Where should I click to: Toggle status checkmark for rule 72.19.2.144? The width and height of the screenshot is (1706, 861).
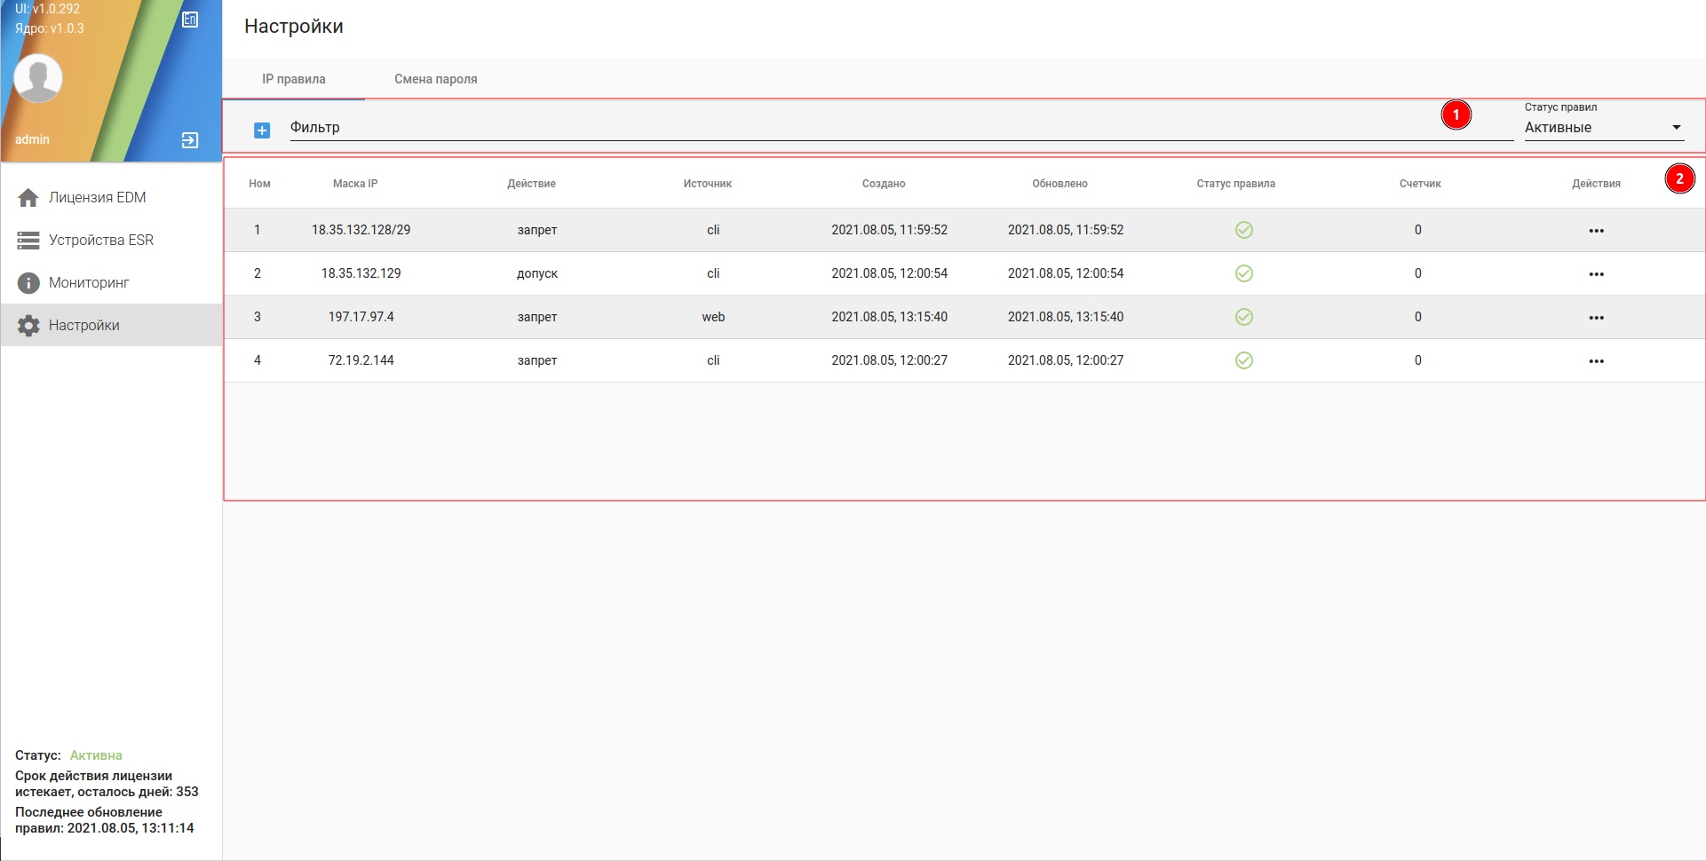1243,360
